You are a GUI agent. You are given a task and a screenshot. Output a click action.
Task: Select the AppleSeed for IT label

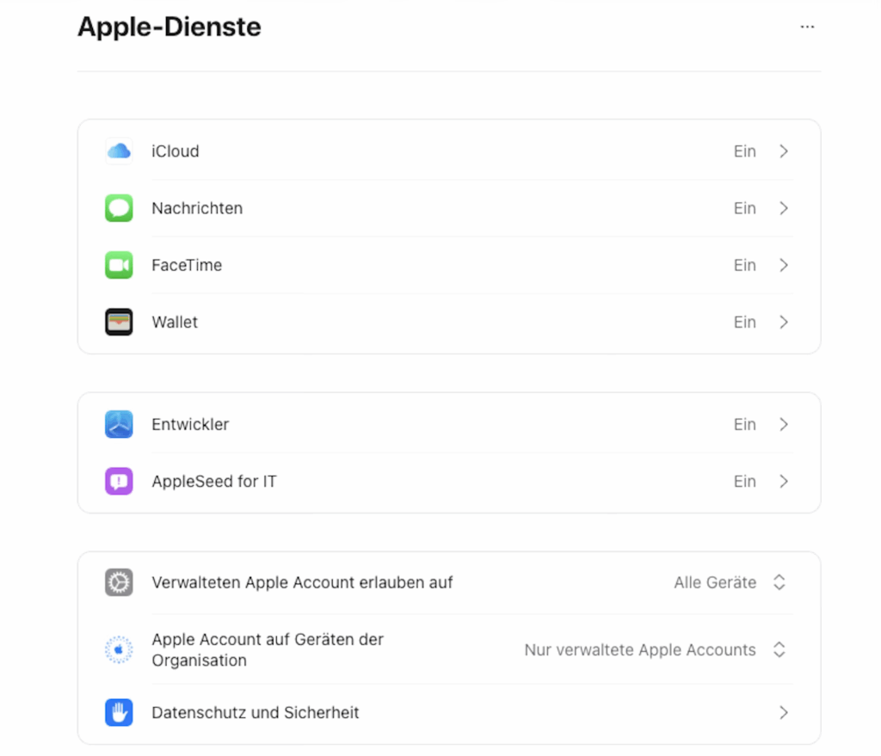tap(214, 482)
